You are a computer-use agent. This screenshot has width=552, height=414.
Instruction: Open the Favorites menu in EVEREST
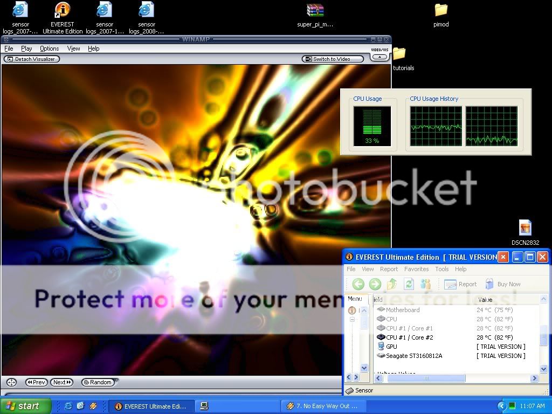(416, 269)
